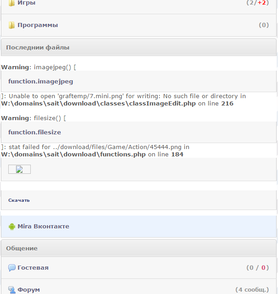The height and width of the screenshot is (294, 278).
Task: Click the folder icon next to Программы
Action: coord(12,25)
